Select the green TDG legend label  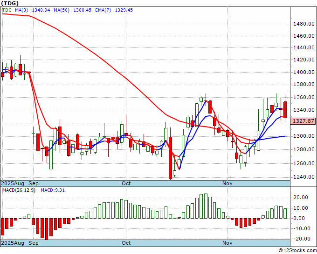tap(7, 10)
